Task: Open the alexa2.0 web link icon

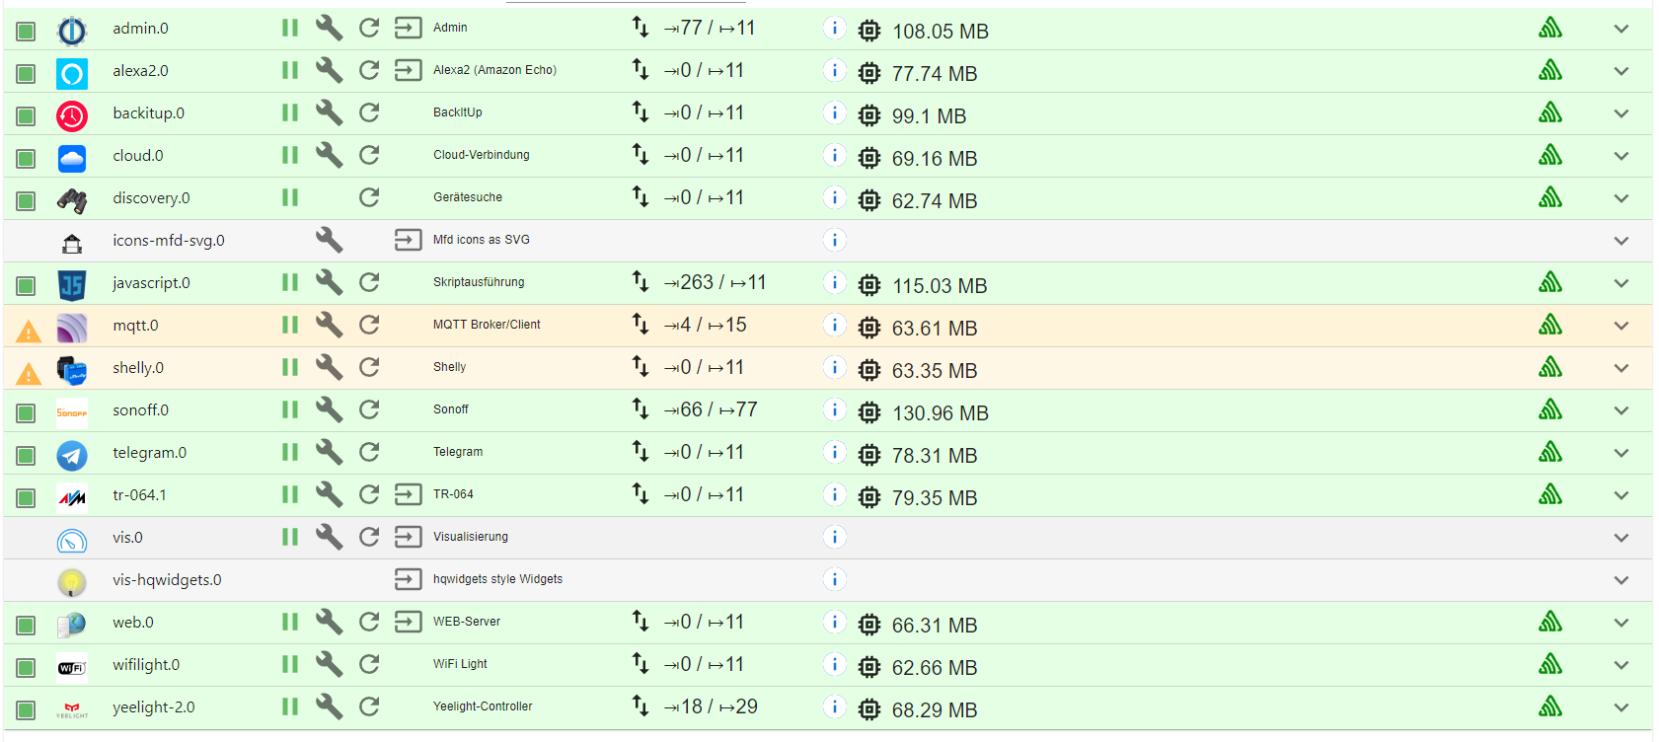Action: coord(408,70)
